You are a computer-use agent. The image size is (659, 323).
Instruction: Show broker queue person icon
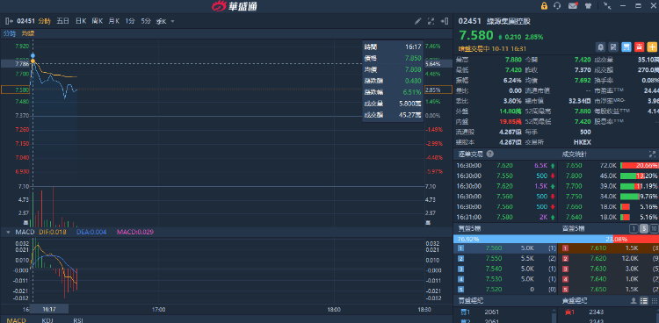(634, 301)
